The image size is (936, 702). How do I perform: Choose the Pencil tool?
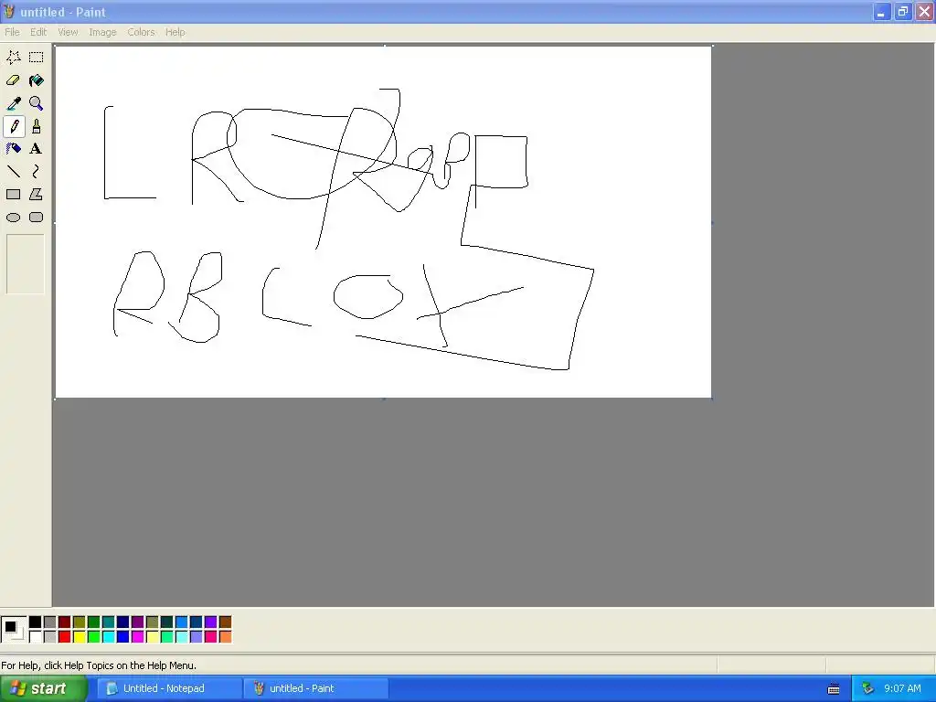[x=13, y=126]
